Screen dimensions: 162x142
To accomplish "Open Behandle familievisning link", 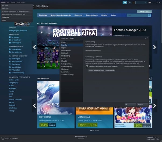I will pos(93,50).
